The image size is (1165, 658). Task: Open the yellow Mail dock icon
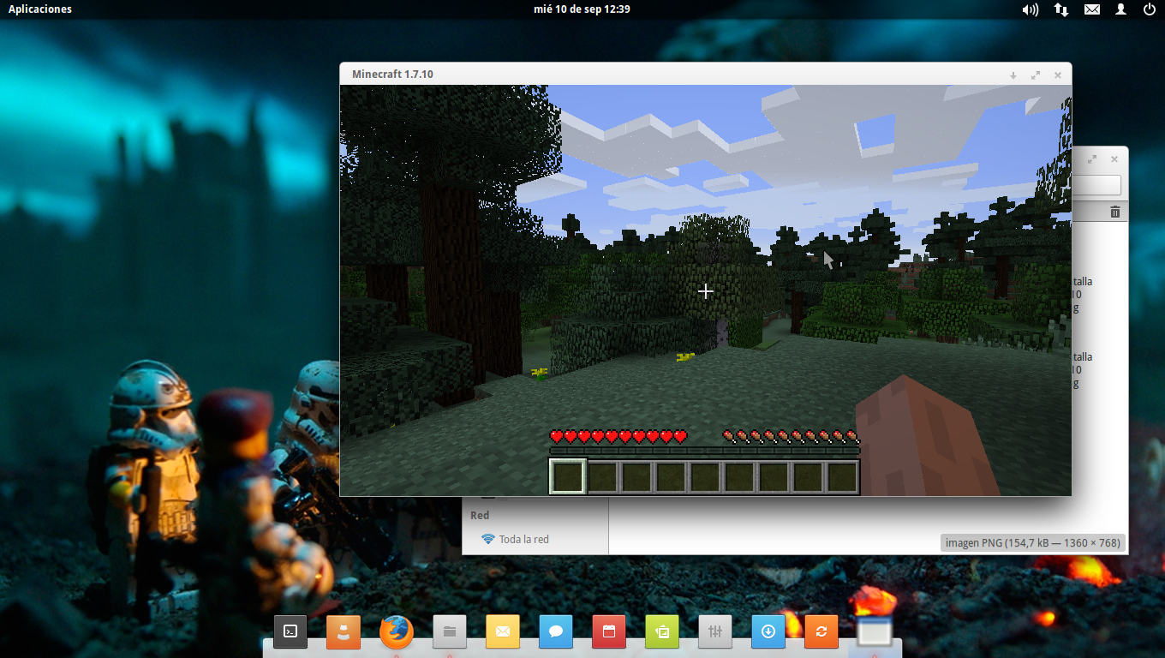[x=503, y=631]
